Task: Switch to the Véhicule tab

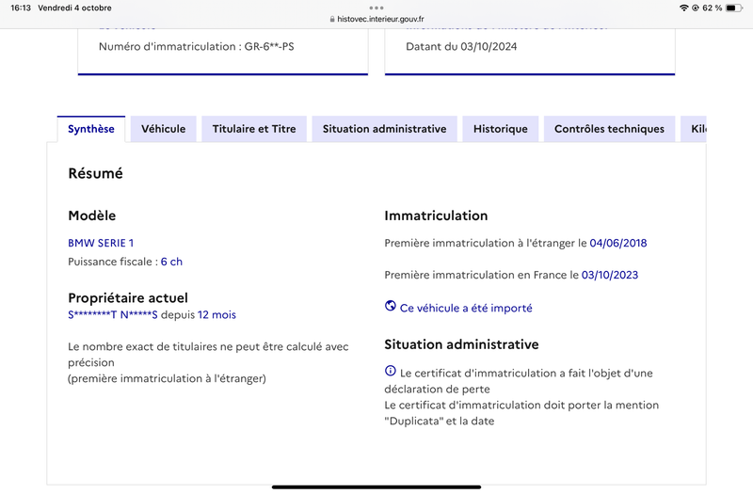Action: 163,129
